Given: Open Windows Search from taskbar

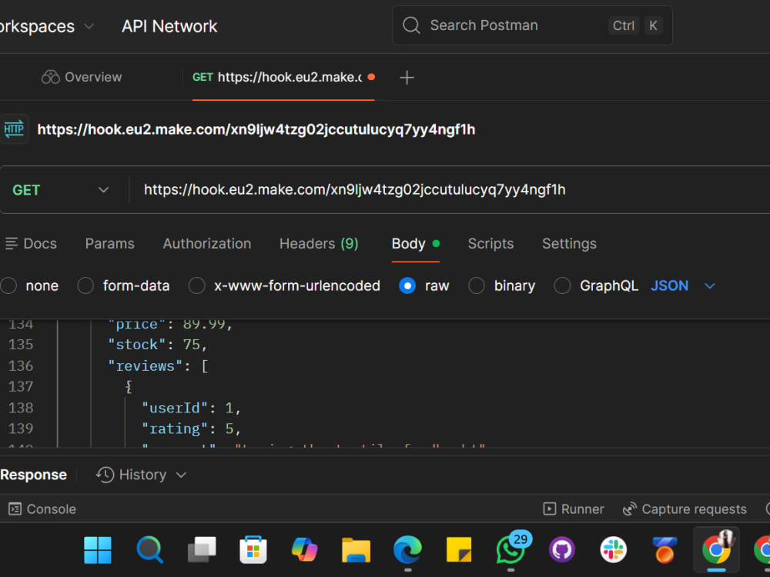Looking at the screenshot, I should pyautogui.click(x=149, y=550).
